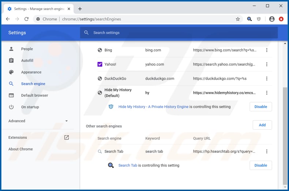Click the scrollbar up arrow

[285, 43]
